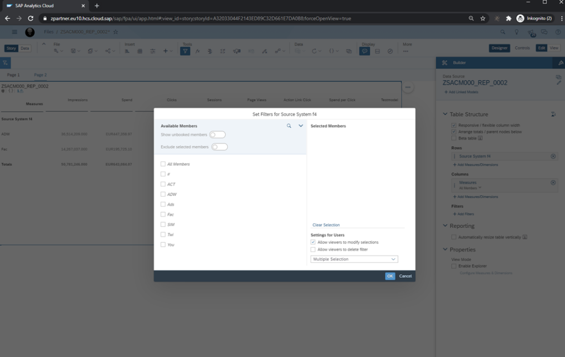Collapse the Table Structure section
The image size is (565, 357).
(445, 114)
